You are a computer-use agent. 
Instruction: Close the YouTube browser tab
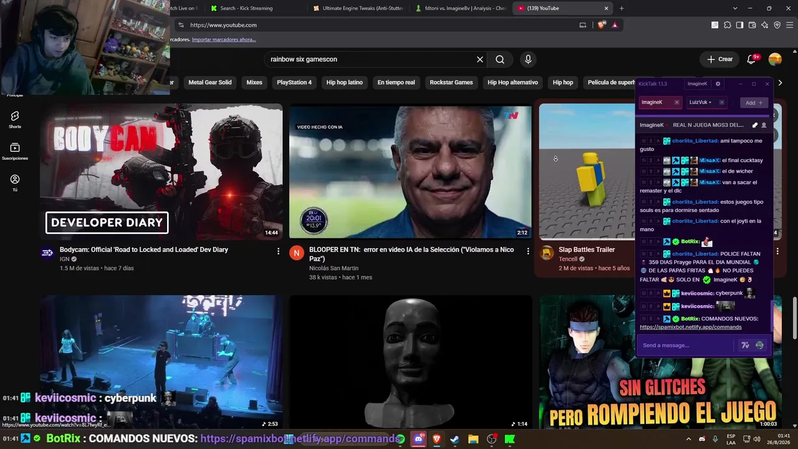point(606,8)
